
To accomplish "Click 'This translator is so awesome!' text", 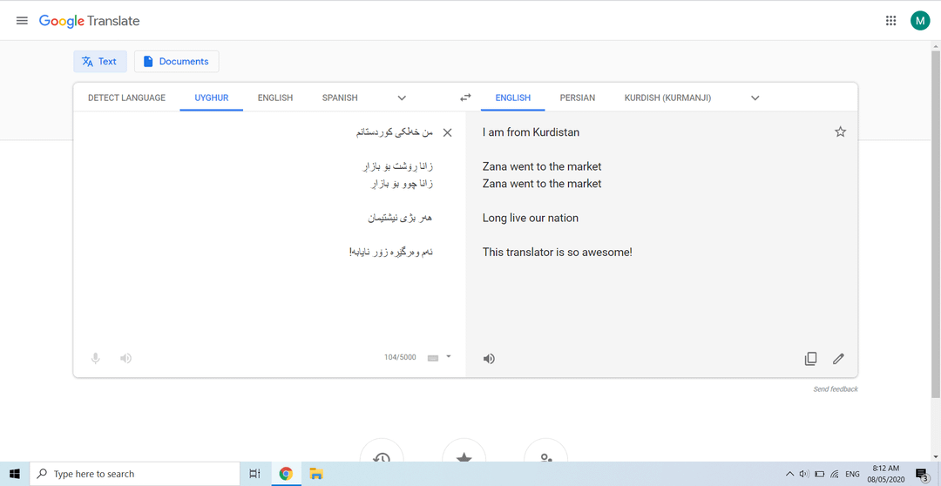I will pos(558,252).
